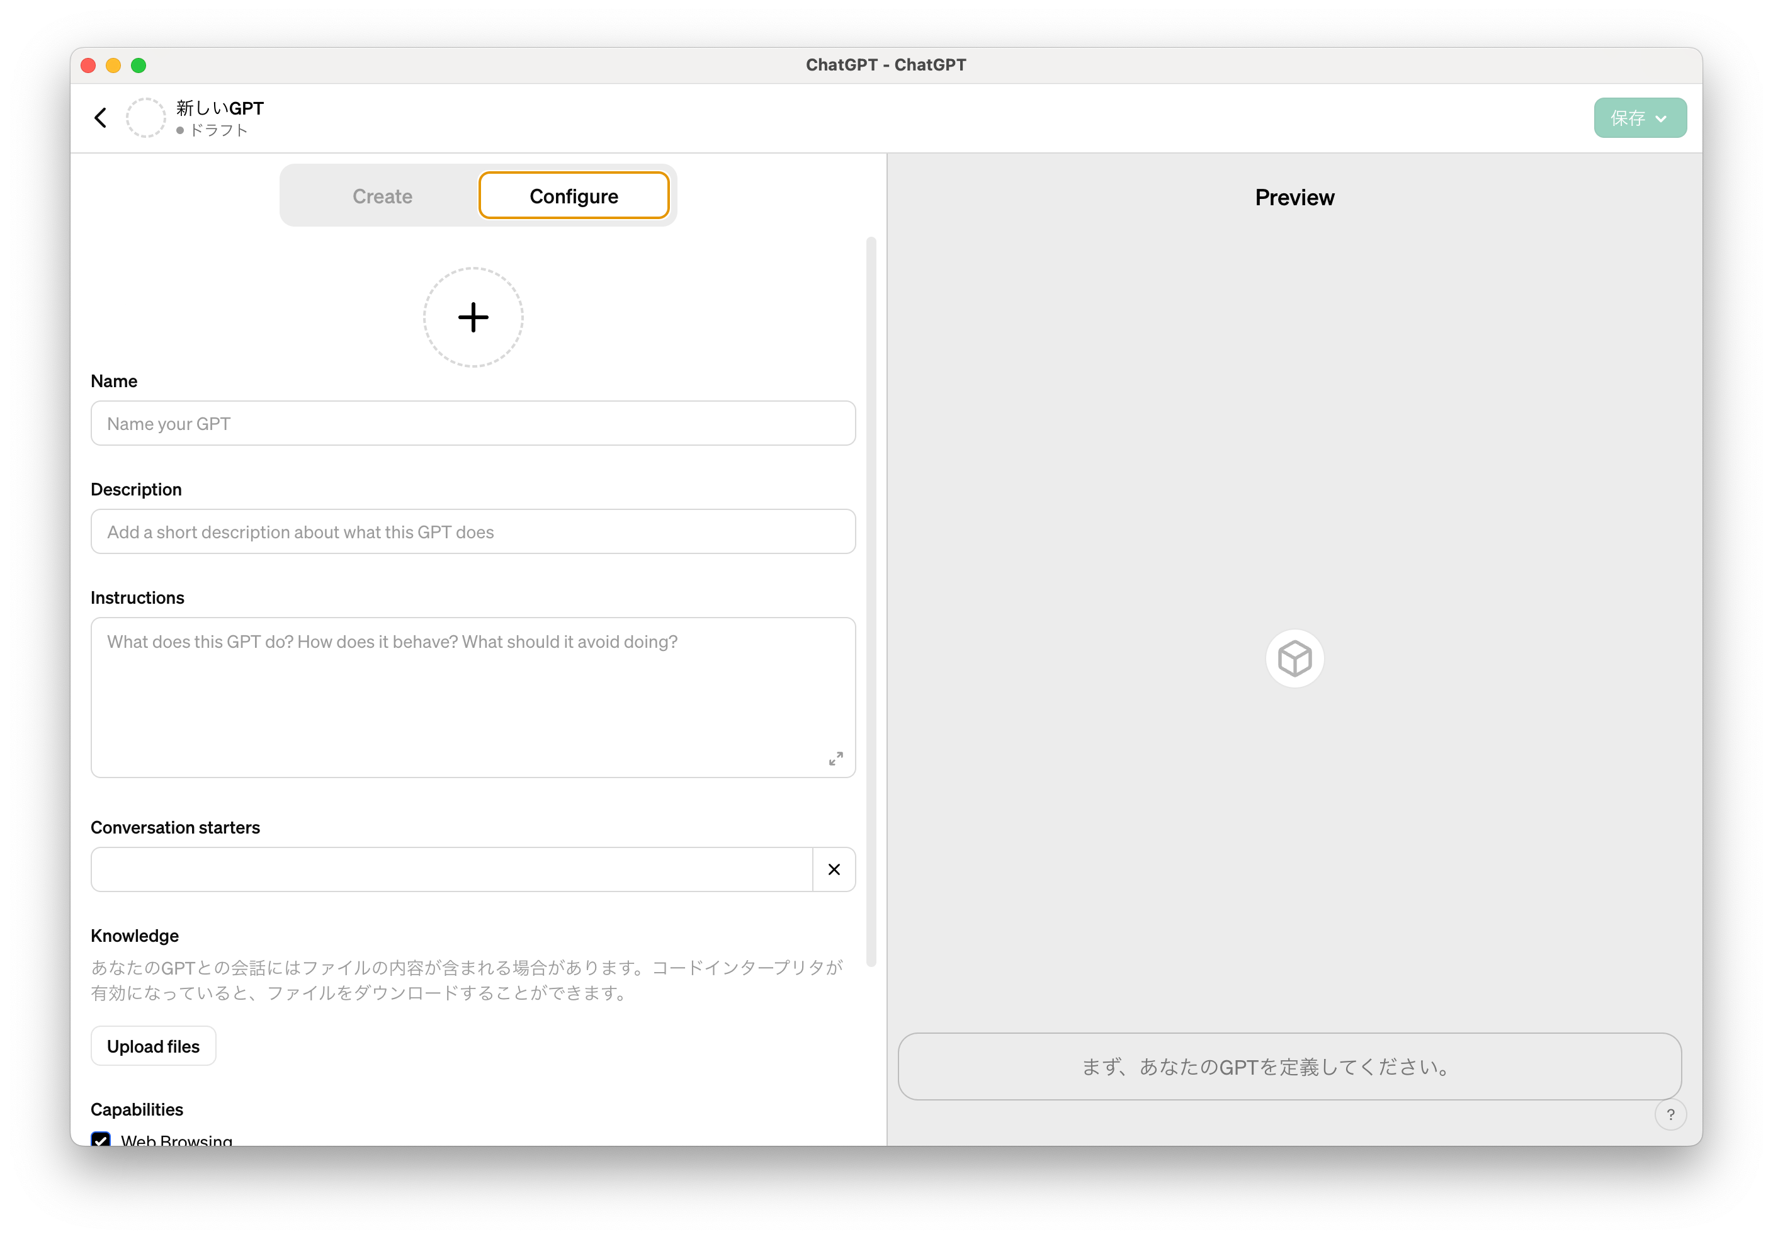
Task: Click the Preview heading
Action: point(1295,198)
